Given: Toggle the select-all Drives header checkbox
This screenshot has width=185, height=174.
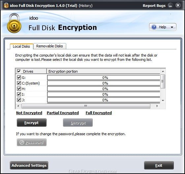Looking at the screenshot, I should click(x=19, y=71).
